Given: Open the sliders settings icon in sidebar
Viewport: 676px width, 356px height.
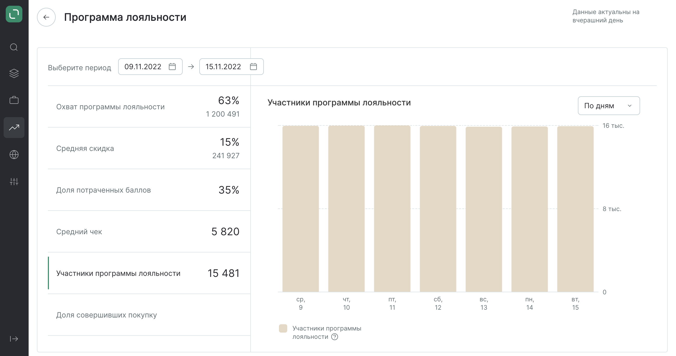Looking at the screenshot, I should [14, 181].
